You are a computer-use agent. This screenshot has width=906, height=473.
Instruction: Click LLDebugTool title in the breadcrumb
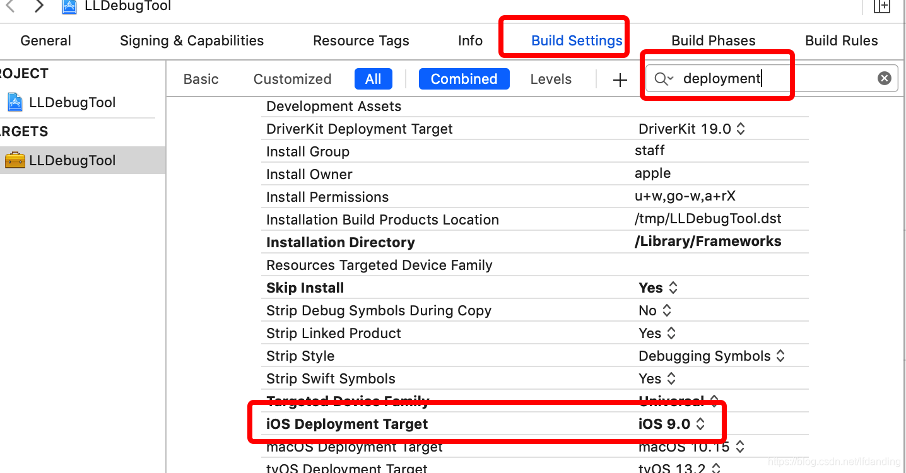[127, 6]
